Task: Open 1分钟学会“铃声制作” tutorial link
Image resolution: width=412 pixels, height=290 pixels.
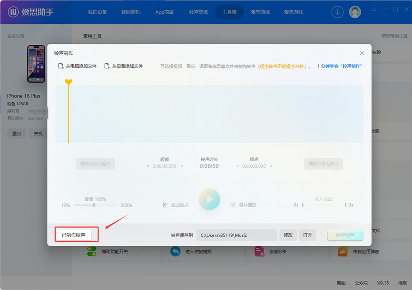Action: [x=339, y=66]
